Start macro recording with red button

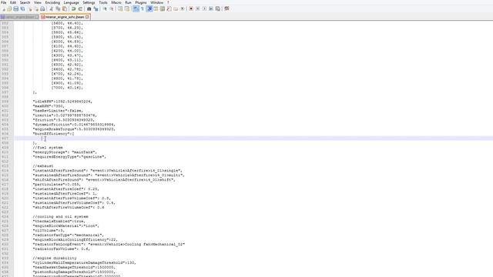(x=191, y=8)
